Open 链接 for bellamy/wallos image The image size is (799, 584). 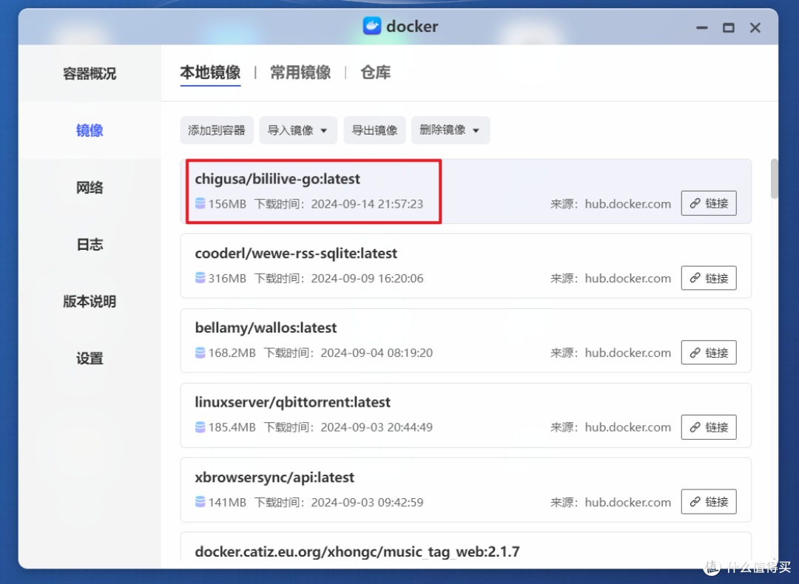click(x=709, y=353)
